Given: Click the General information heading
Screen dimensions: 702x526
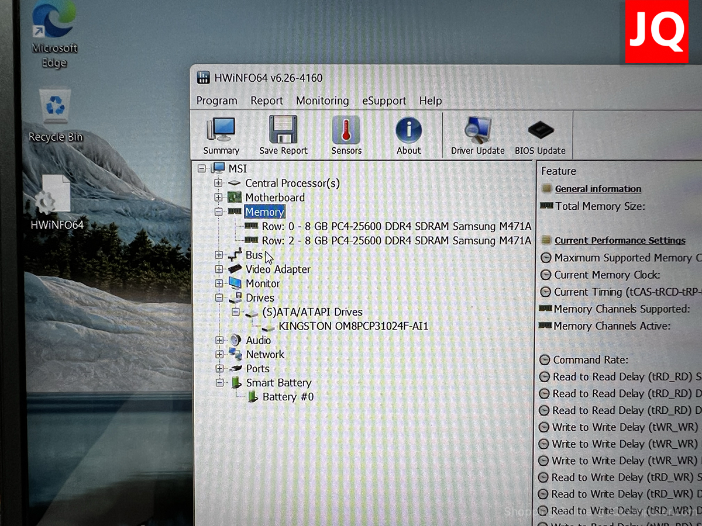Looking at the screenshot, I should 598,189.
